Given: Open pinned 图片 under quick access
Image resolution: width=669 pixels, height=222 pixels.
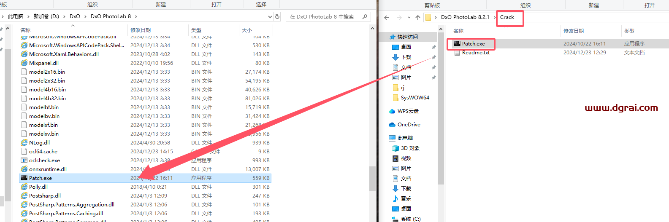Looking at the screenshot, I should (x=406, y=78).
